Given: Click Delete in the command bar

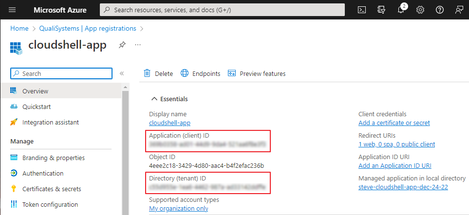Looking at the screenshot, I should [x=158, y=73].
